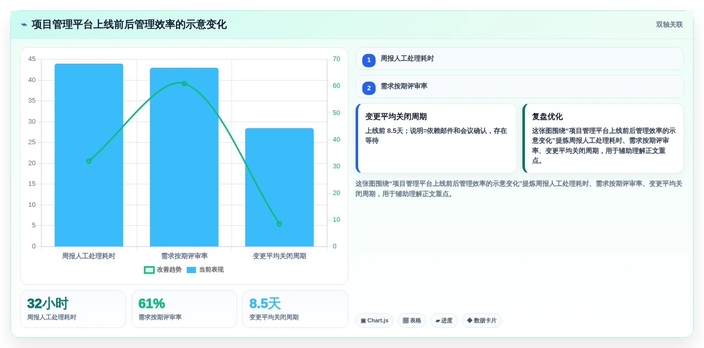Select the 需求按期评审率 bar in the chart
This screenshot has width=704, height=348.
pyautogui.click(x=184, y=157)
